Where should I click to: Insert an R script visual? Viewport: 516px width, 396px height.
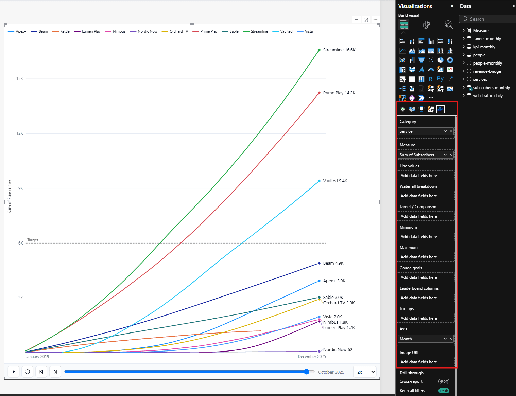coord(431,79)
